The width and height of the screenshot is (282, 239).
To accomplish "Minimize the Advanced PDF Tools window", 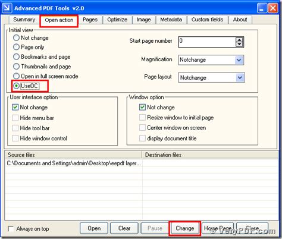I will coord(262,8).
